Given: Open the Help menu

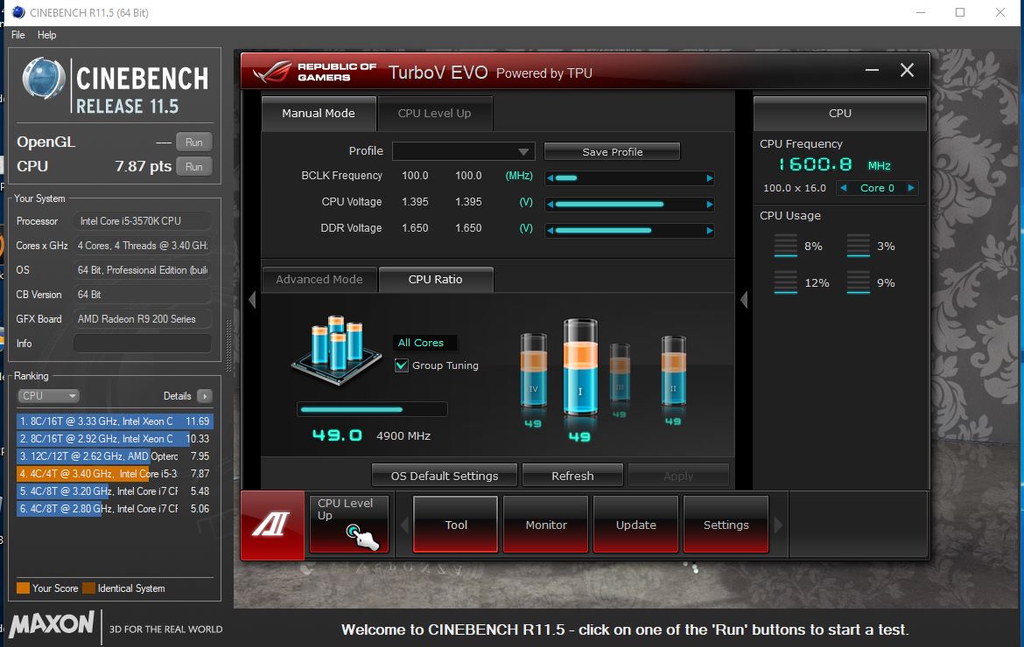Looking at the screenshot, I should 46,35.
